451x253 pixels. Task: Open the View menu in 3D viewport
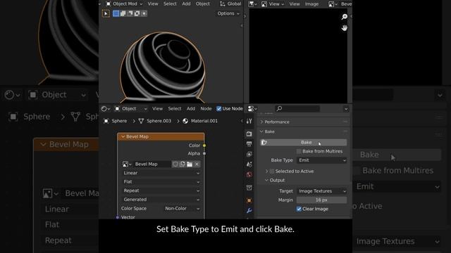(x=153, y=4)
